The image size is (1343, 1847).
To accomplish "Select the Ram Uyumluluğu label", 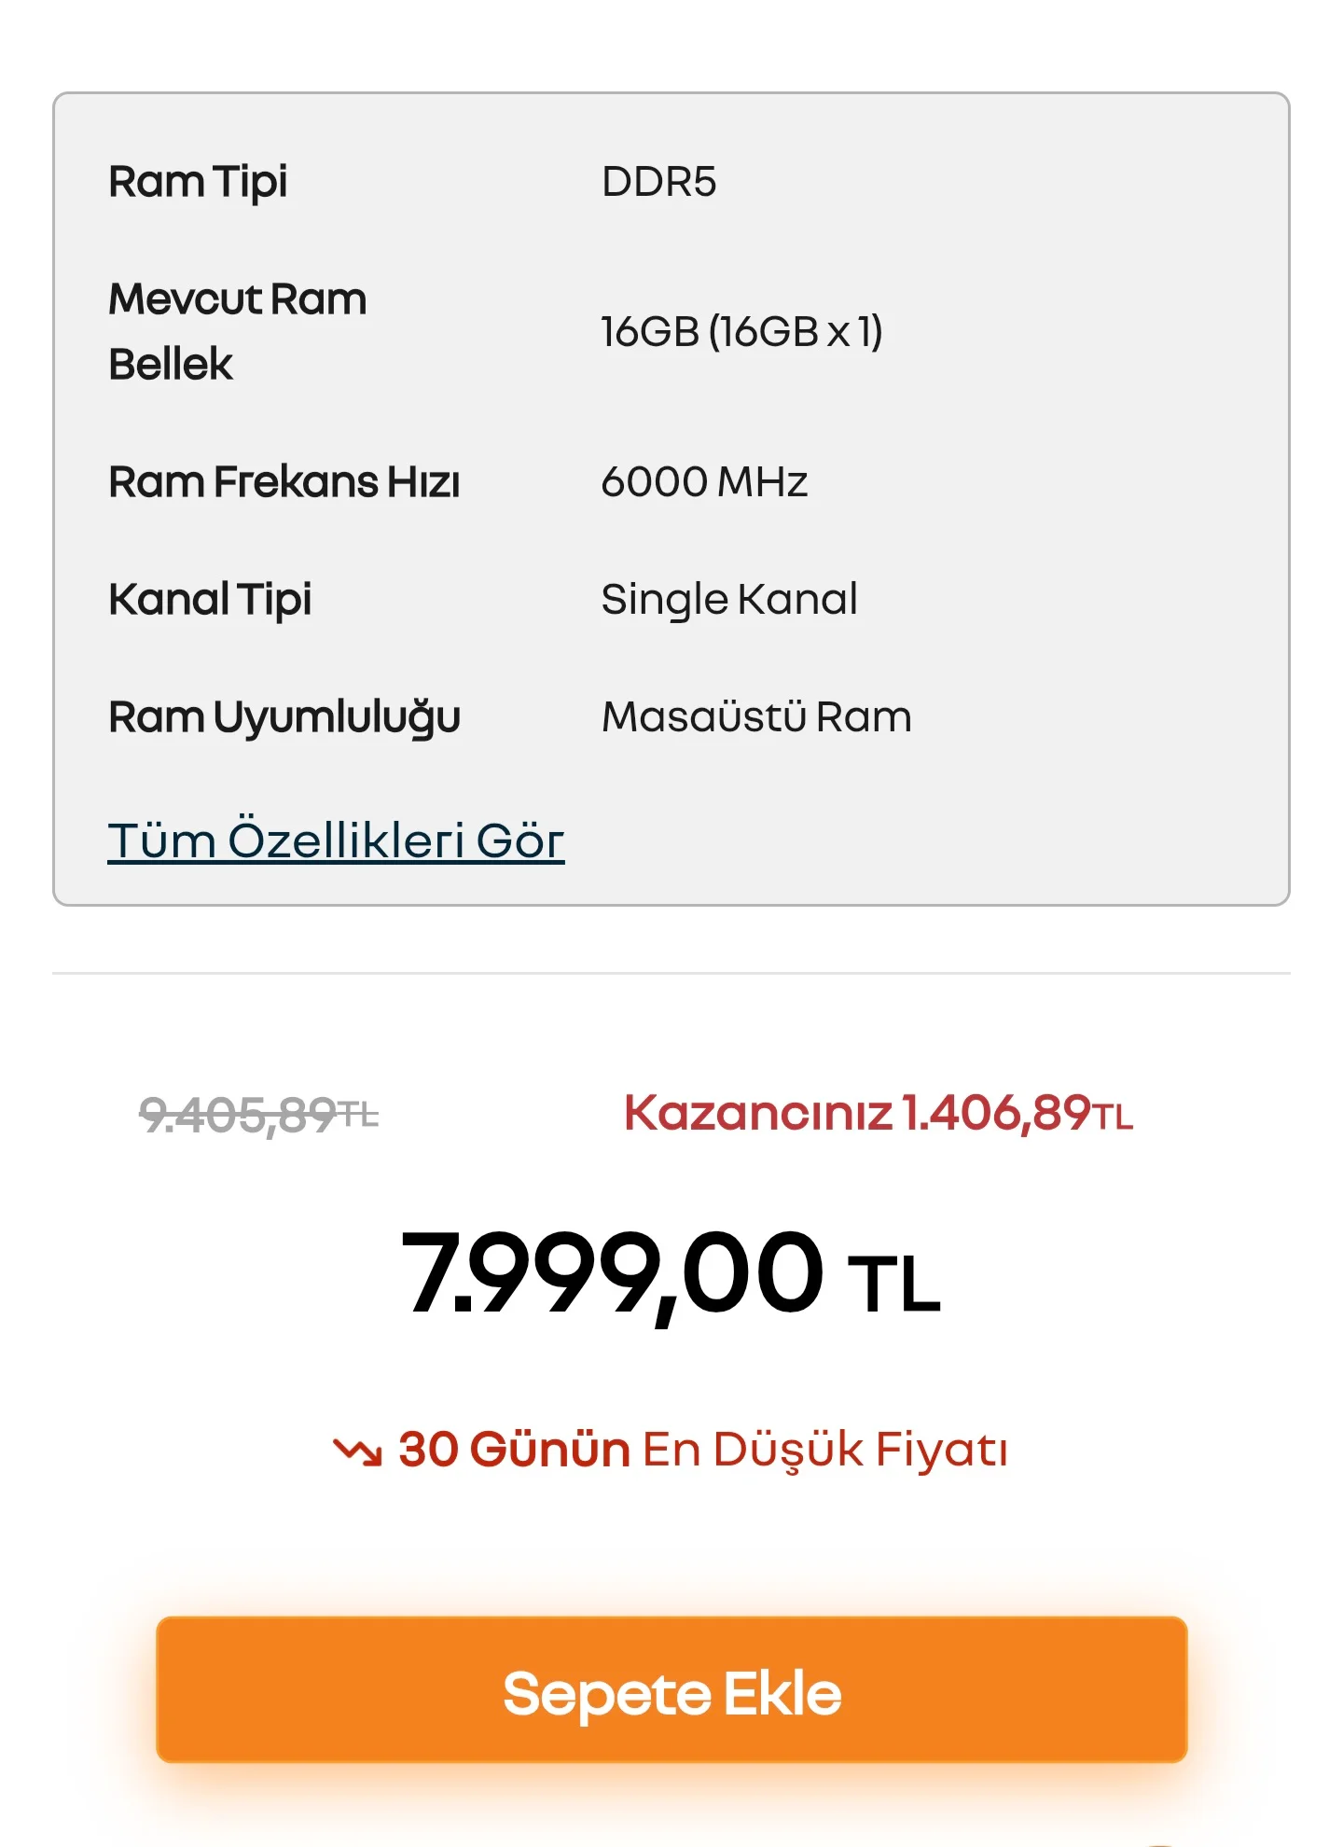I will [x=284, y=717].
